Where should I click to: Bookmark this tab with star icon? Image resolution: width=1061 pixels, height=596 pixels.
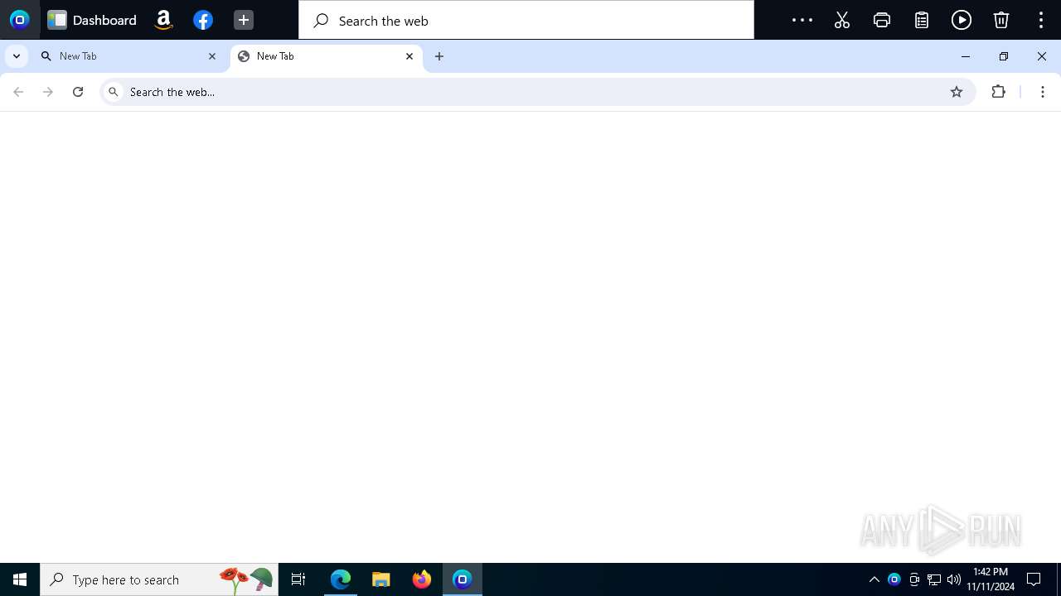pos(957,92)
